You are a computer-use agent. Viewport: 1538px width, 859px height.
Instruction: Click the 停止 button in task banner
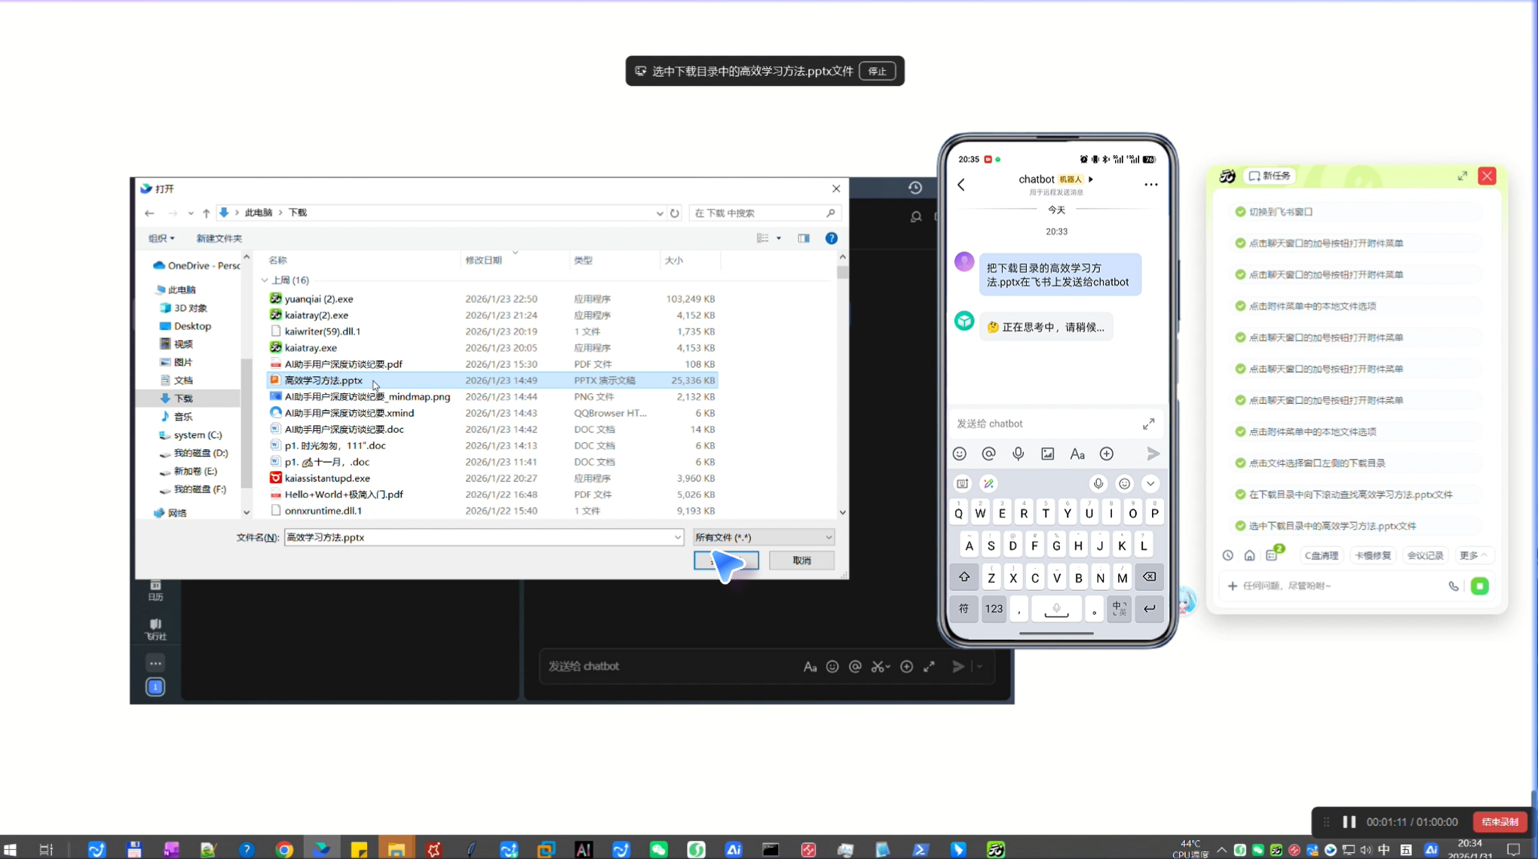coord(877,71)
